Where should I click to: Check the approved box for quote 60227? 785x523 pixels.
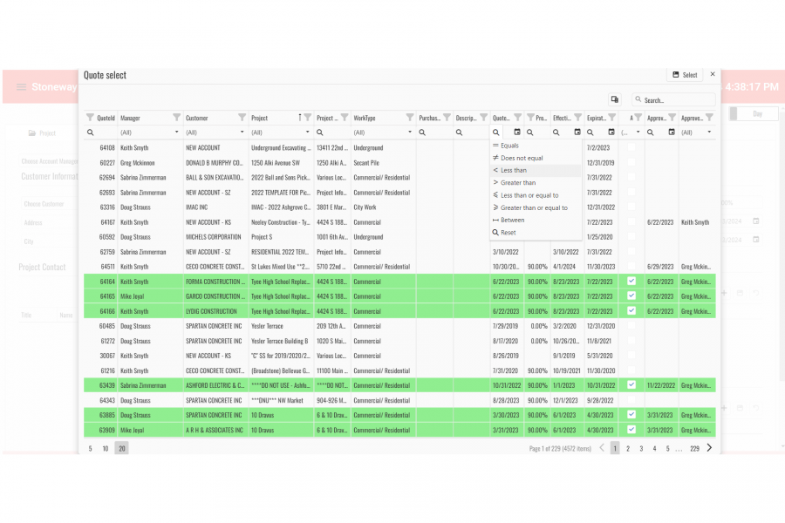coord(631,162)
